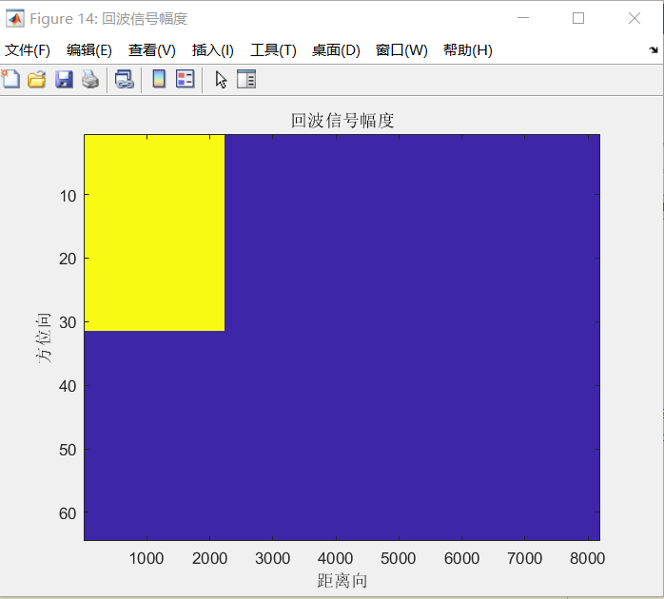The width and height of the screenshot is (664, 599).
Task: Click the x-axis tick label 5000
Action: pos(399,559)
